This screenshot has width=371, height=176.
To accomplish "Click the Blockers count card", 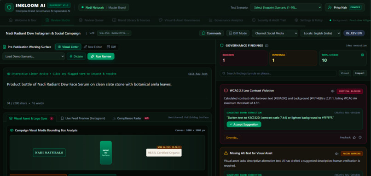I will tap(243, 58).
